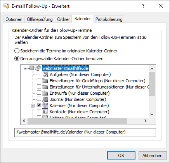The image size is (170, 163).
Task: Click the QuickSteps settings folder icon
Action: tap(45, 81)
